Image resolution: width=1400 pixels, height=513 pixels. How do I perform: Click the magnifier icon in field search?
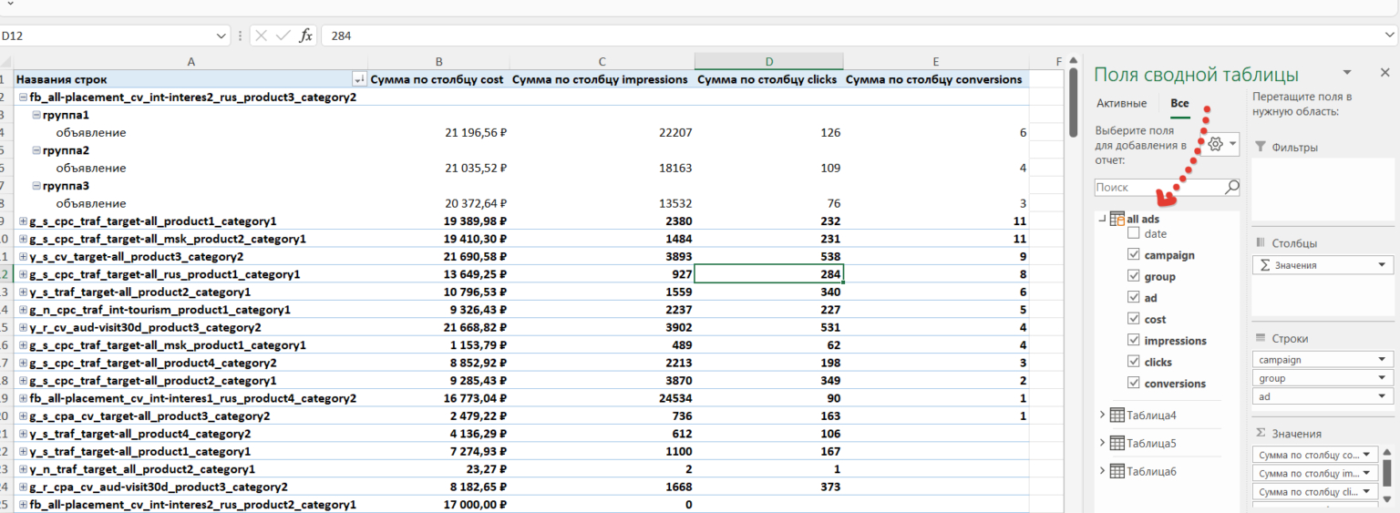[1231, 187]
